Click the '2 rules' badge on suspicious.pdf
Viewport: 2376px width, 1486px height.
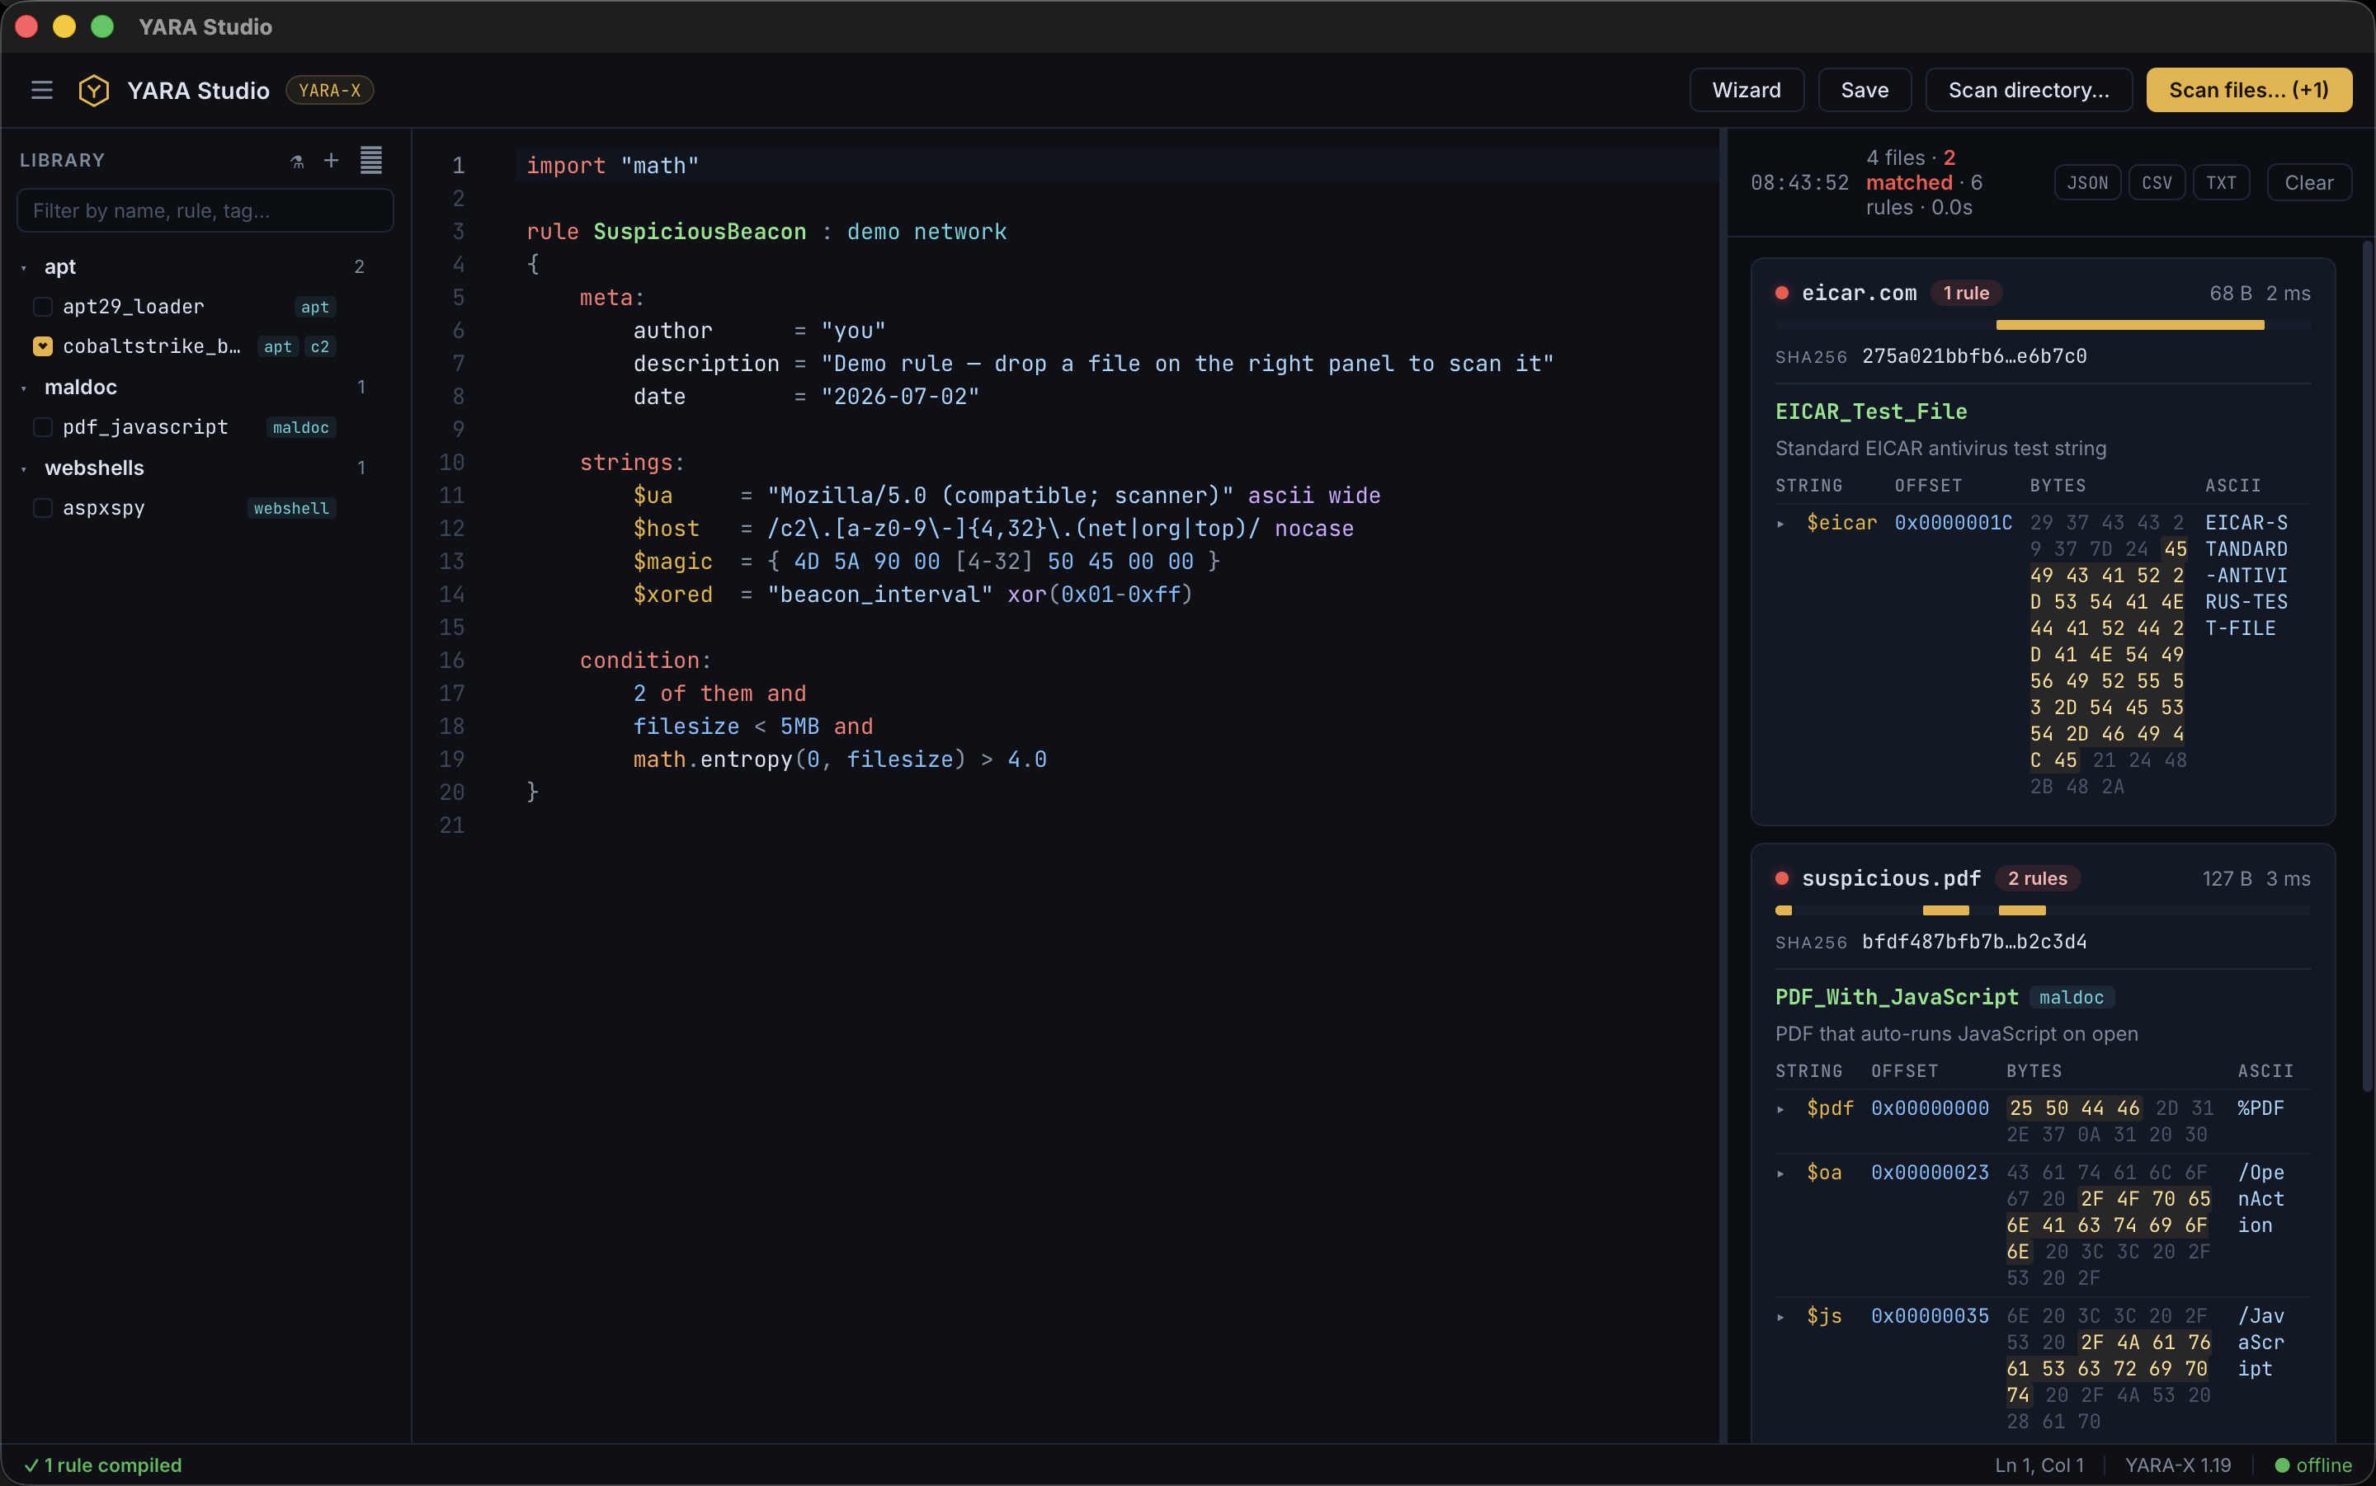pos(2037,878)
